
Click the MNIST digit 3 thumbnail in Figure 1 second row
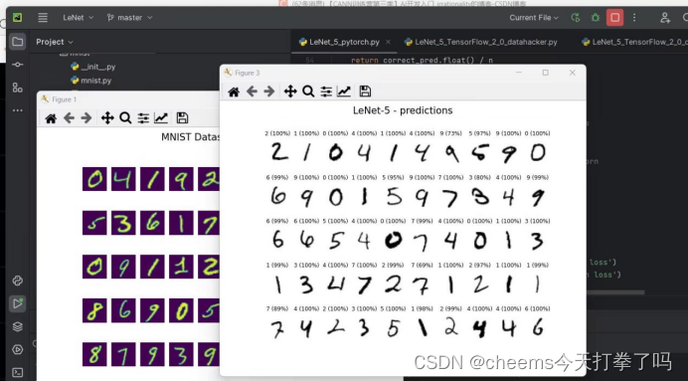point(123,223)
